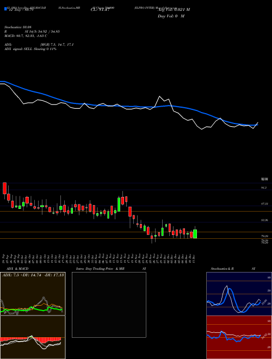Click the 'Stochastics: 33.08' readout

[x=17, y=27]
